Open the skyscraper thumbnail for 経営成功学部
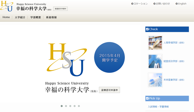This screenshot has height=112, width=194. click(x=155, y=61)
